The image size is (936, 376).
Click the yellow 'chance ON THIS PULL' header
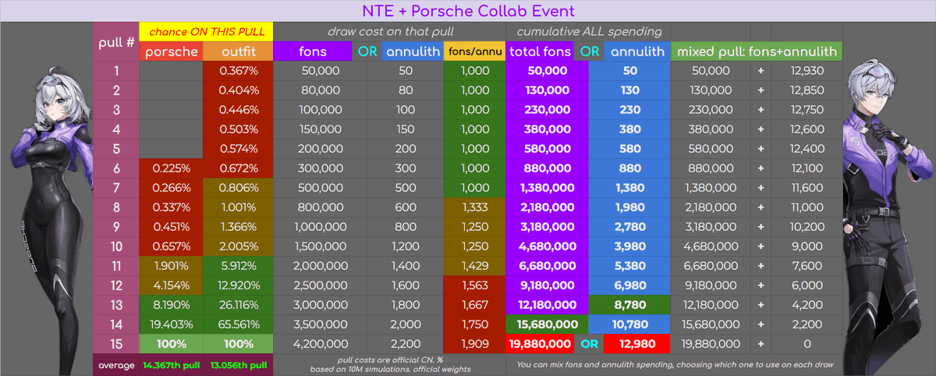[206, 32]
